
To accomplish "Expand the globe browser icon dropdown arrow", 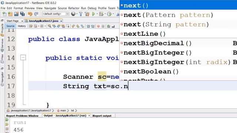I will (x=77, y=14).
